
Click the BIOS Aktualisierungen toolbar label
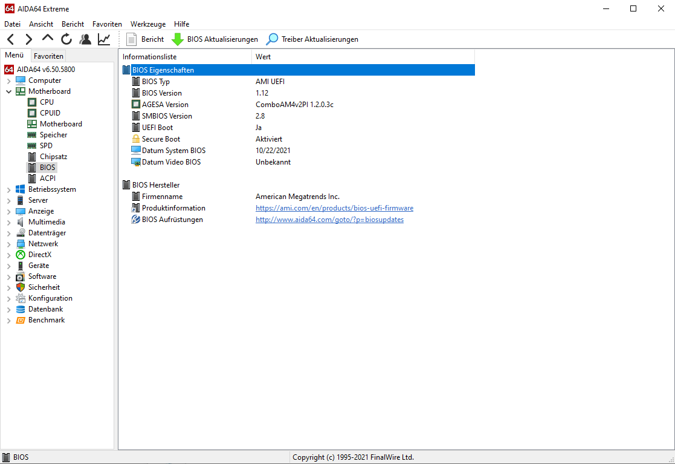pos(222,39)
